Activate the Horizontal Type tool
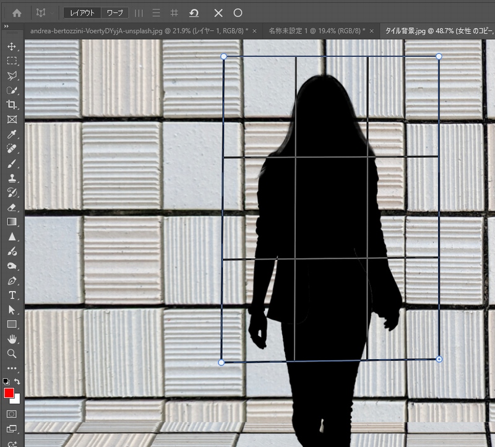Viewport: 495px width, 447px height. point(12,295)
